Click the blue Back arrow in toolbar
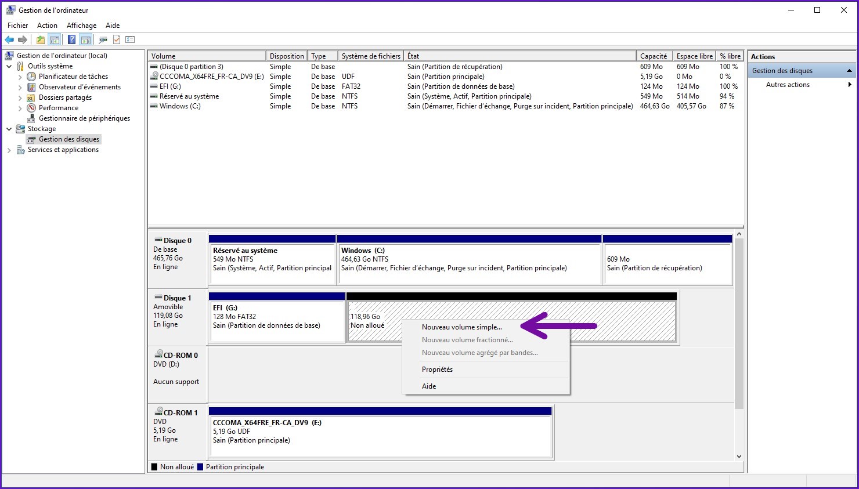This screenshot has height=489, width=859. point(9,40)
